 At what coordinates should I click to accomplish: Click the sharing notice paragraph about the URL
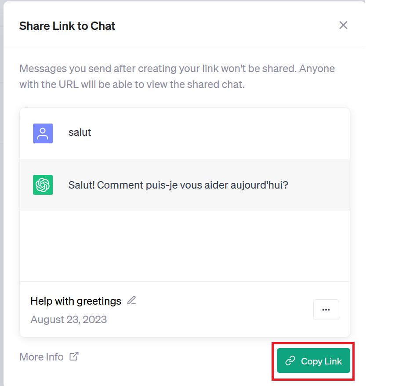point(177,76)
